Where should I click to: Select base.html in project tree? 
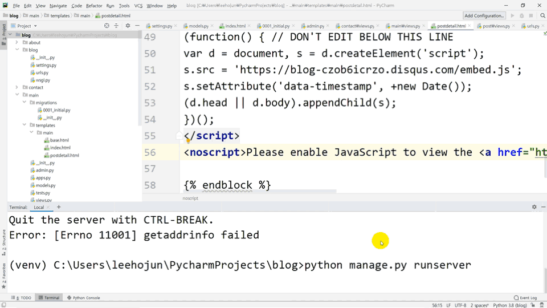pos(59,140)
